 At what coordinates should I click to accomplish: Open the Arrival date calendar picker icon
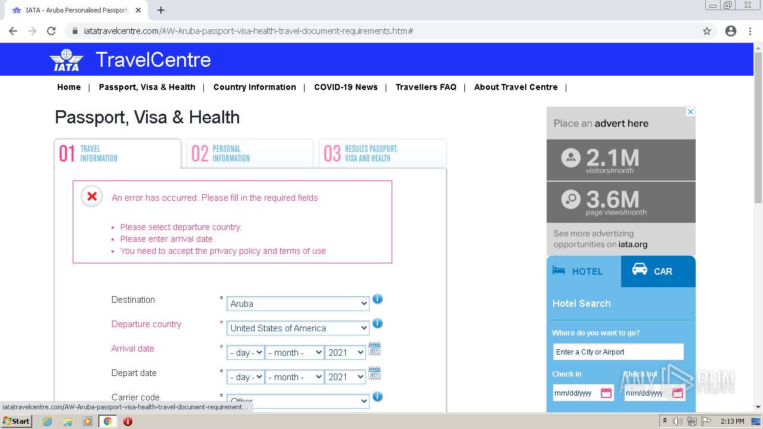(374, 349)
